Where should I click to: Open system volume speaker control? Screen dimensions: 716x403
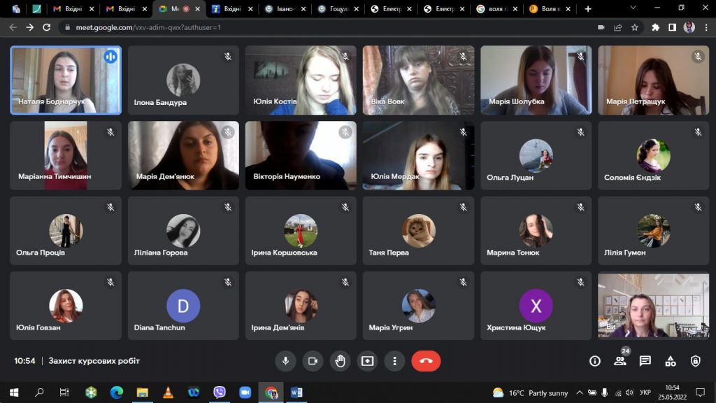(630, 393)
